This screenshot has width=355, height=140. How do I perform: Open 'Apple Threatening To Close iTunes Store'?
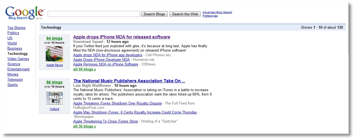(x=106, y=121)
